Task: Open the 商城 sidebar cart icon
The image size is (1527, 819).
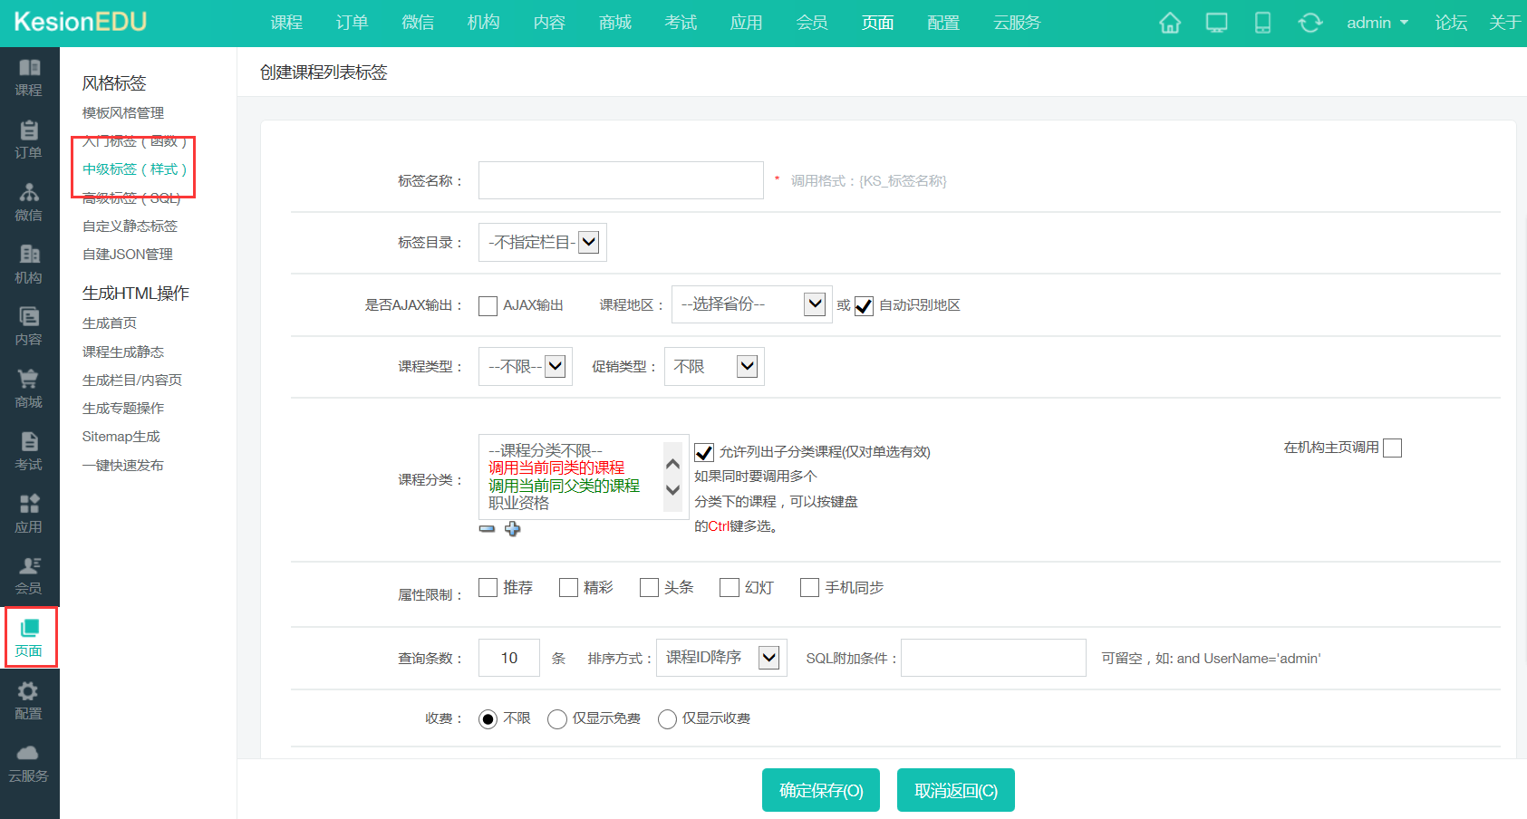Action: [29, 389]
